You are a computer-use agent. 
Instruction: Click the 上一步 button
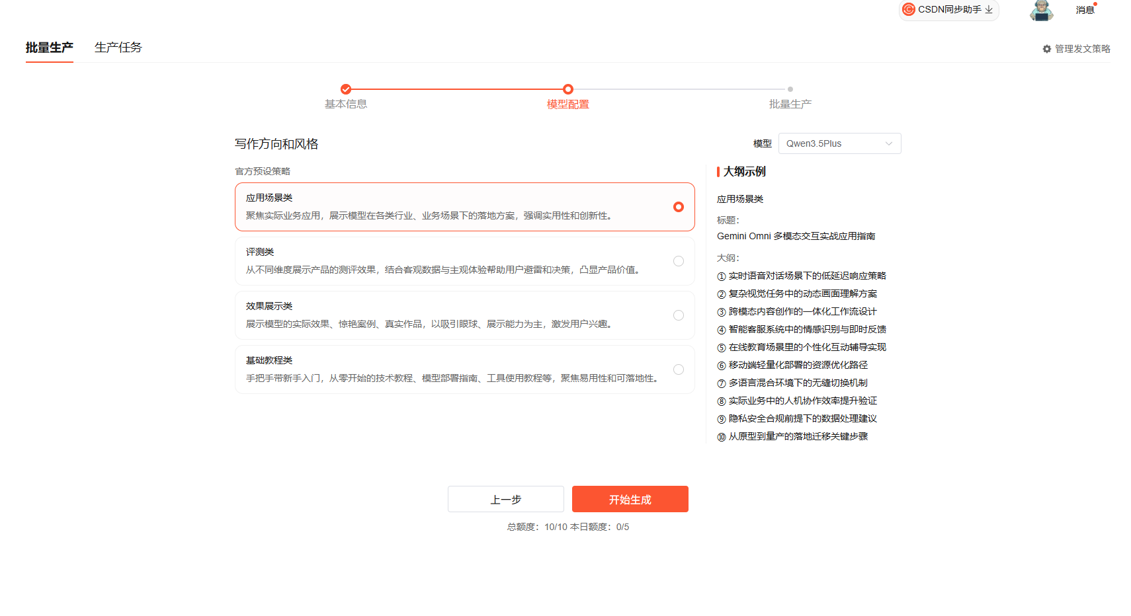point(506,499)
